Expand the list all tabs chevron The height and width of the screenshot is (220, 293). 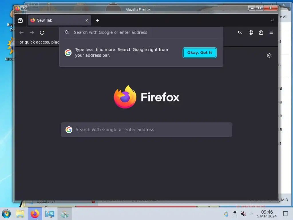(x=272, y=20)
